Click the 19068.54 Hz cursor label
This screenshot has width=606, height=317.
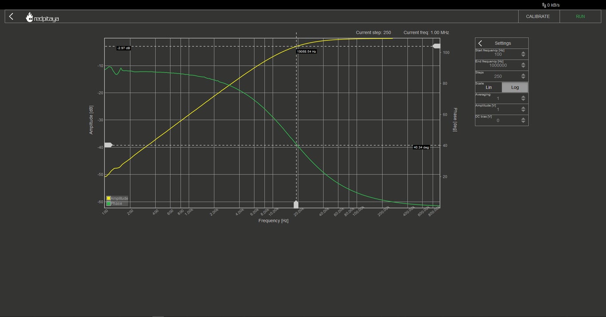click(x=307, y=51)
